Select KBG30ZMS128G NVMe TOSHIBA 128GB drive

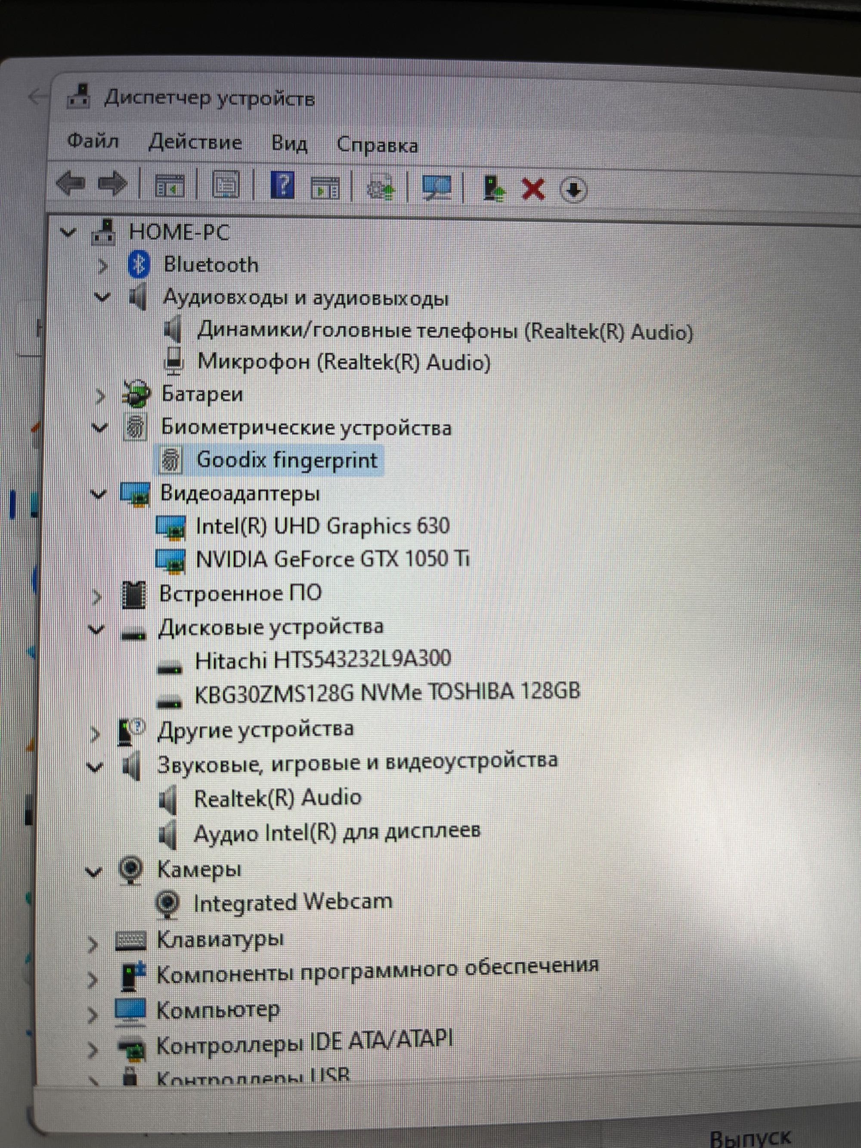tap(387, 692)
